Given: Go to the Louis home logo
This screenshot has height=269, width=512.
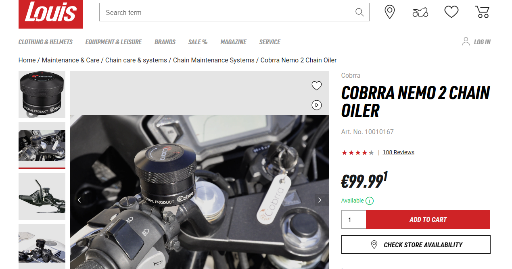Looking at the screenshot, I should point(51,14).
